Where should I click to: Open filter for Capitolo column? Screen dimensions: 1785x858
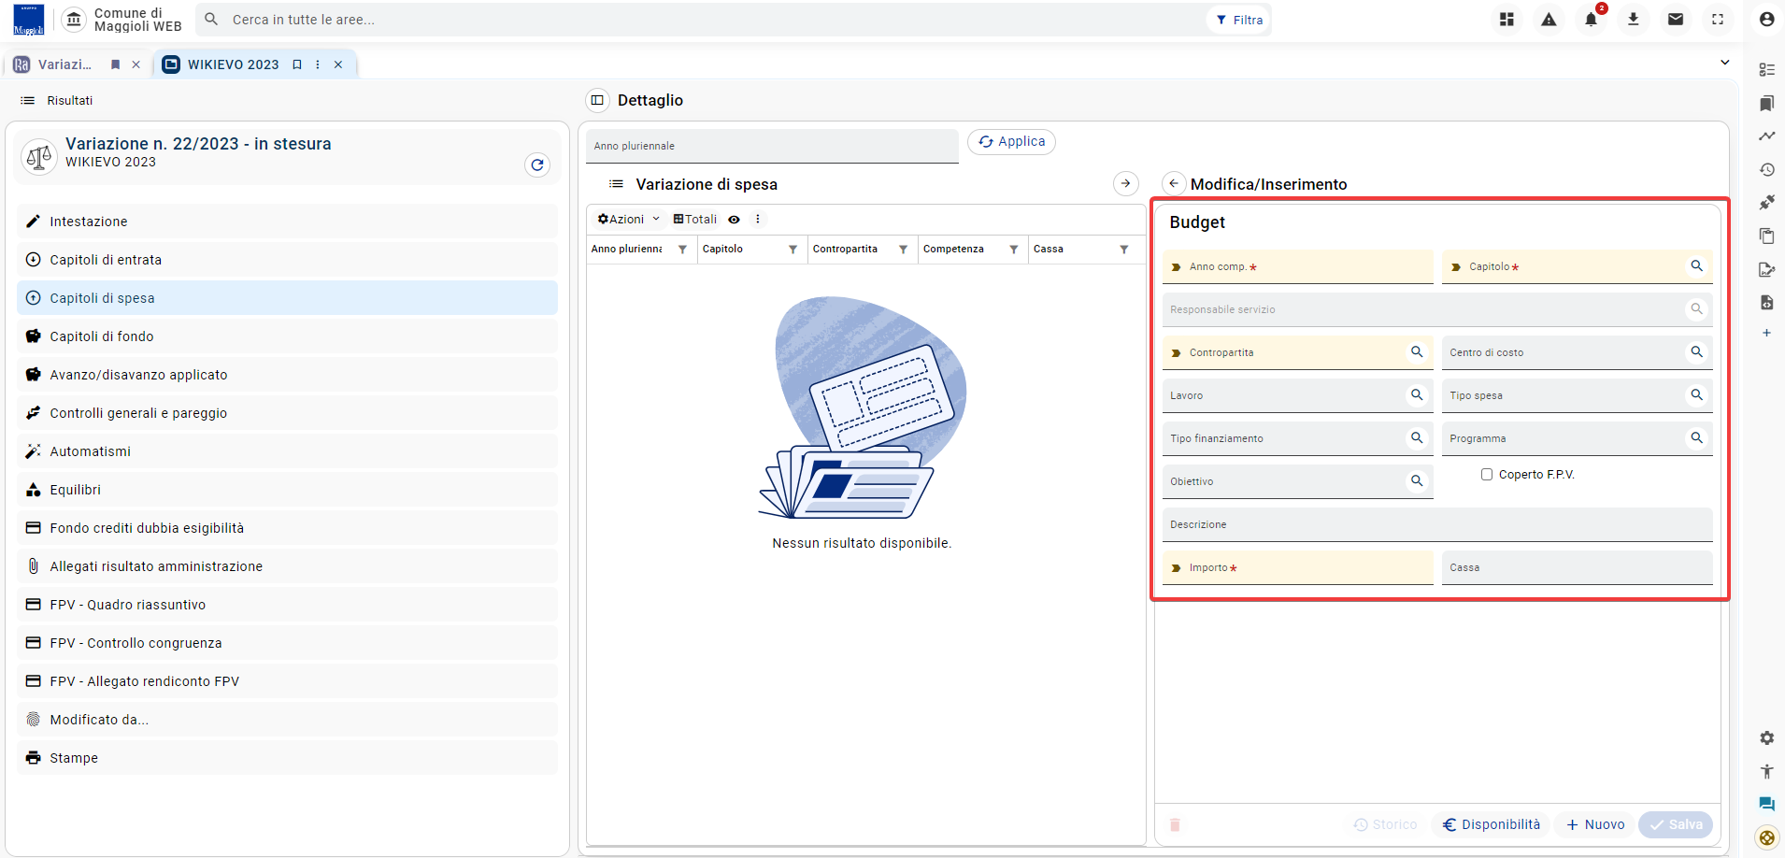[793, 250]
